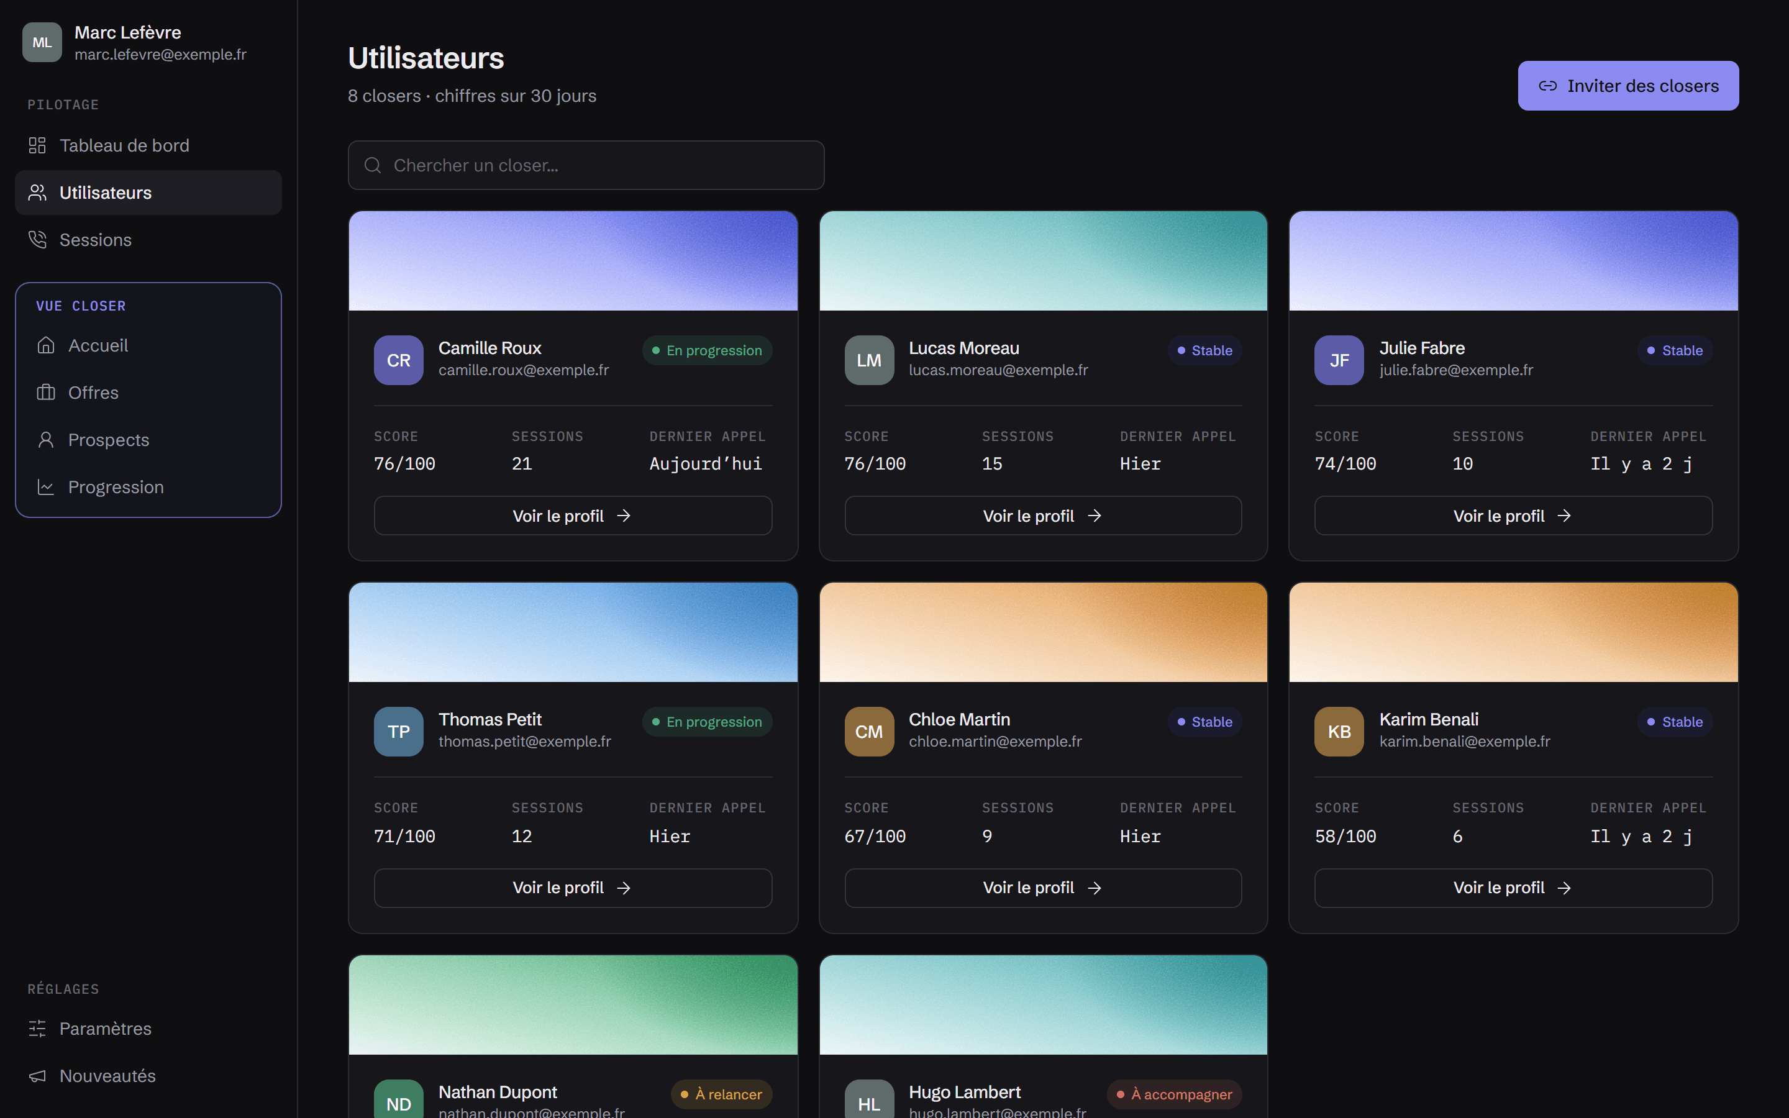Click the ML avatar for Marc Lefèvre
This screenshot has height=1118, width=1789.
click(x=42, y=42)
